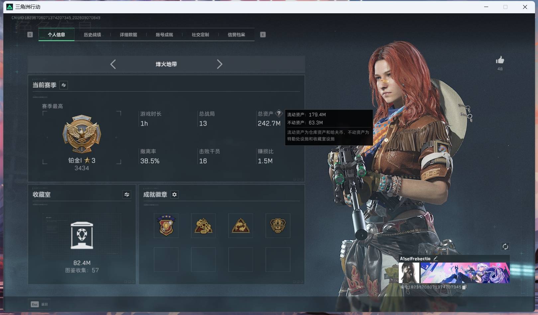Copy the player UID under the banner
This screenshot has width=538, height=315.
(465, 287)
